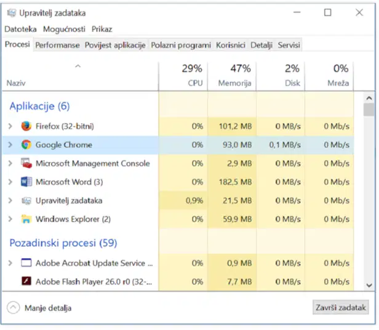Select the Microsoft Word (3) row name

70,182
